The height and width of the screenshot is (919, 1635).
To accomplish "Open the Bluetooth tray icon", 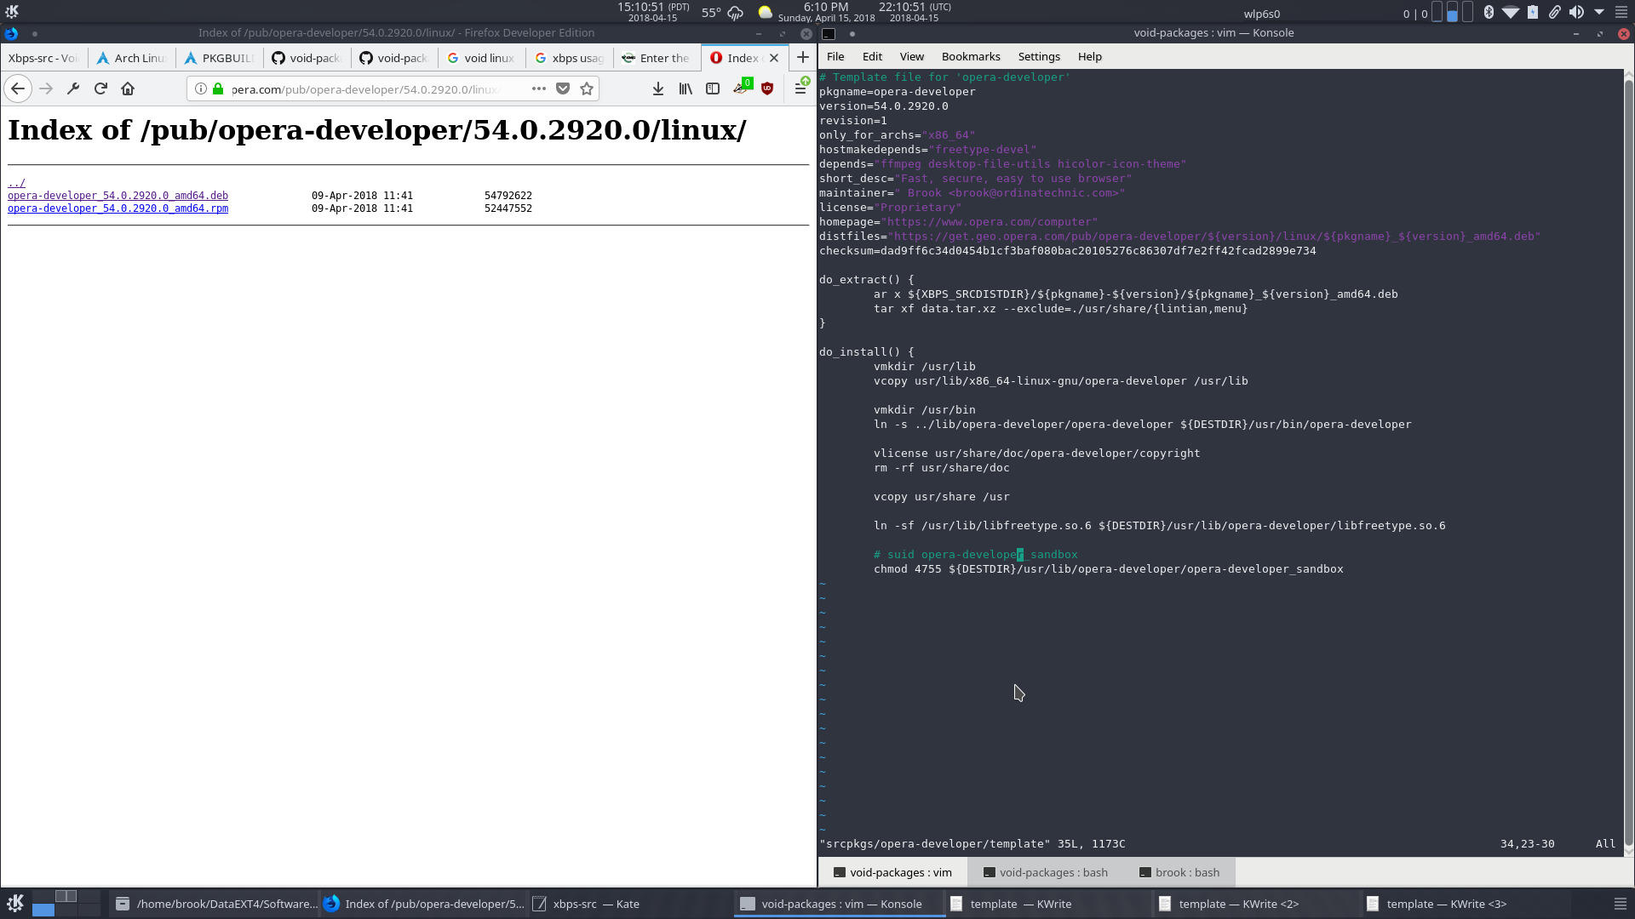I will click(1489, 12).
